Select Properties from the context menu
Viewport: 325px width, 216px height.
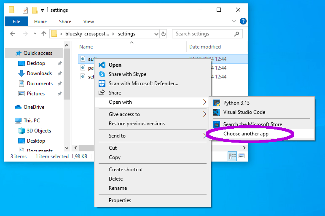coord(120,200)
